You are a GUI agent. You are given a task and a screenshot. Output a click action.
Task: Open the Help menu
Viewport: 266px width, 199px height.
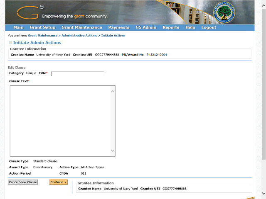tap(190, 27)
